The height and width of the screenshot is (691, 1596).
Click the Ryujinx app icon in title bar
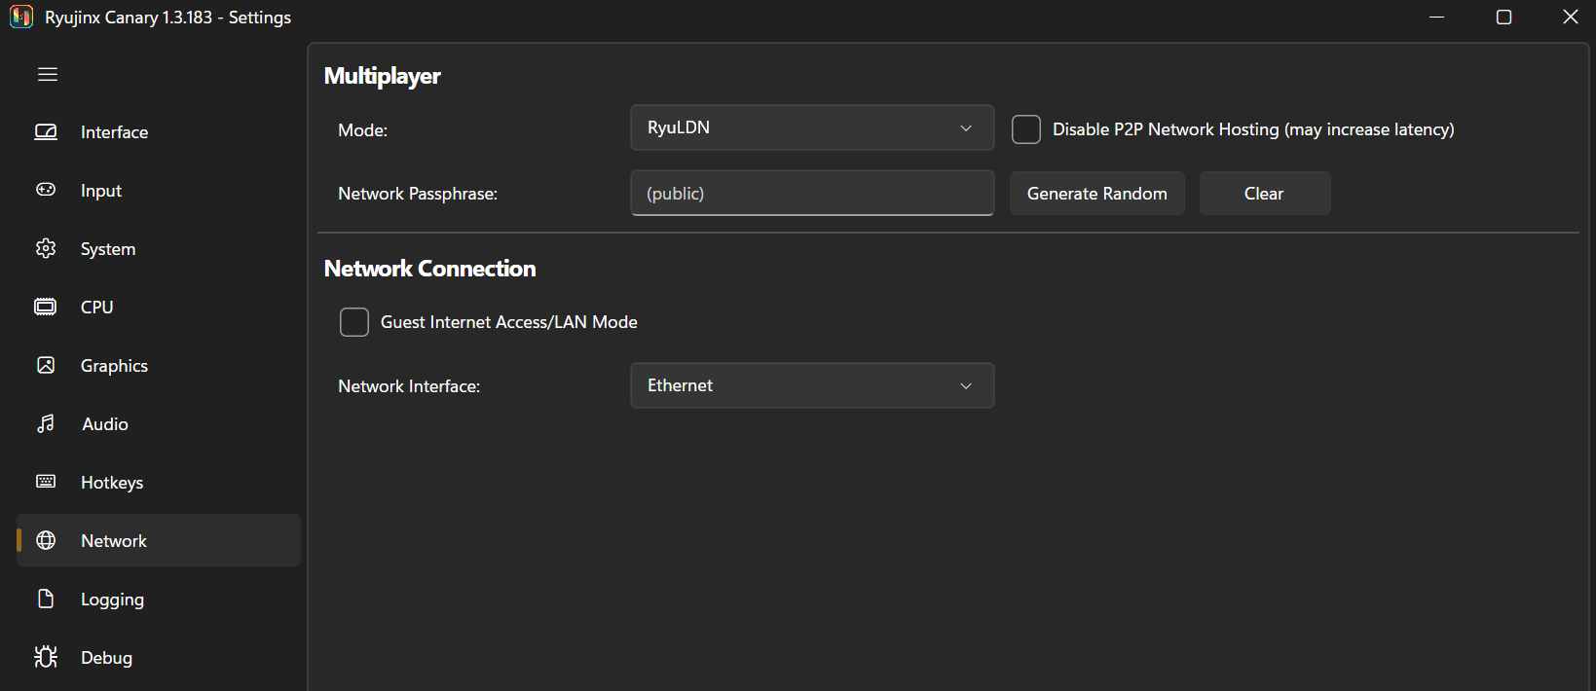pyautogui.click(x=21, y=18)
